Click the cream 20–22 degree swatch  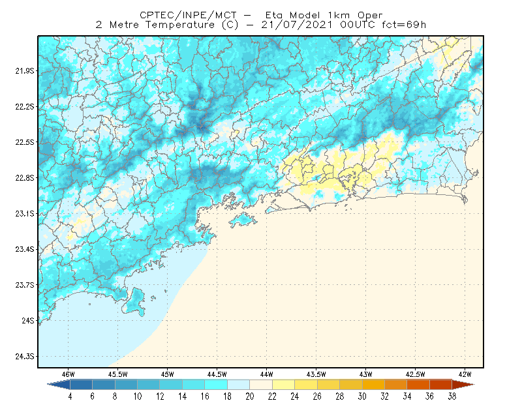261,385
